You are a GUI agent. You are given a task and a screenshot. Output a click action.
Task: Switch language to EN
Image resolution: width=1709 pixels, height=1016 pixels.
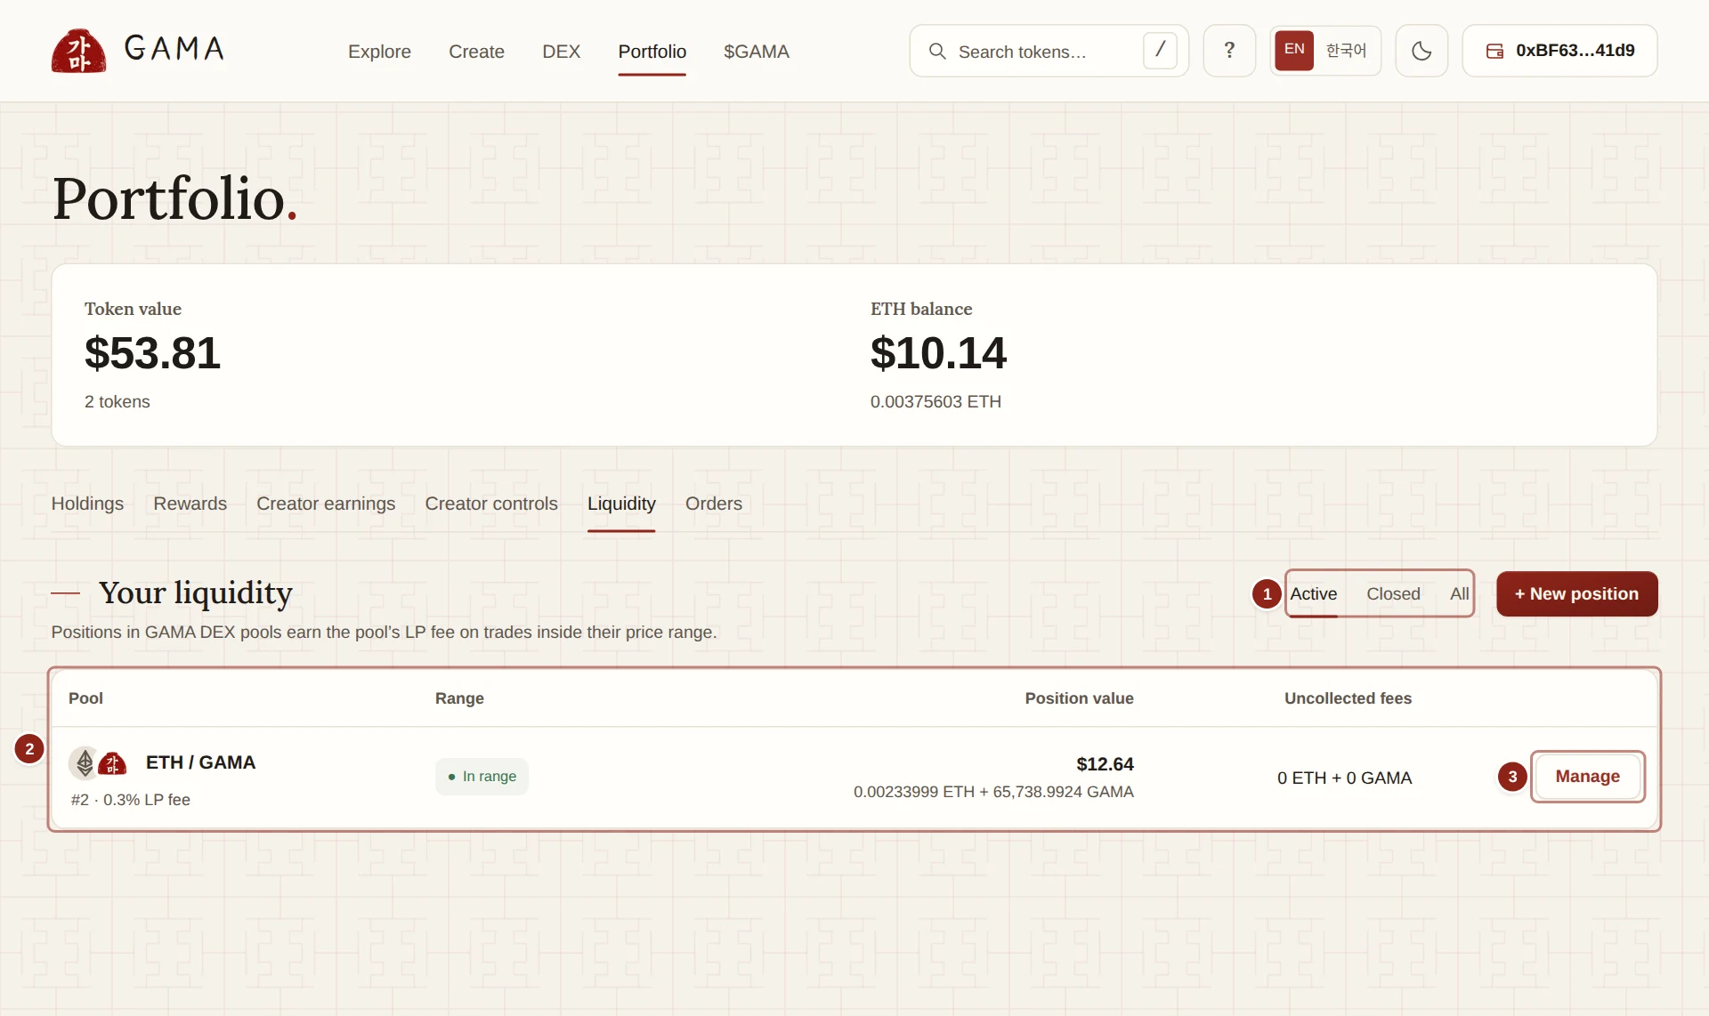[1294, 50]
